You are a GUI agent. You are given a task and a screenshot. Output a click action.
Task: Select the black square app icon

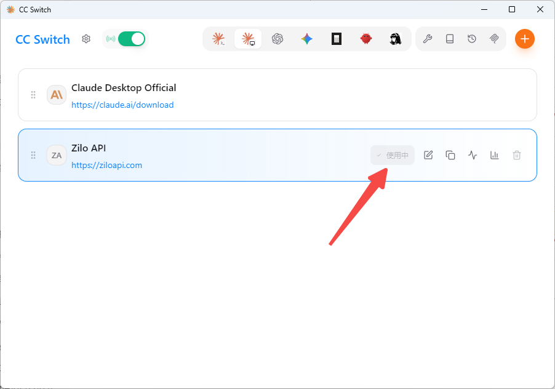336,39
